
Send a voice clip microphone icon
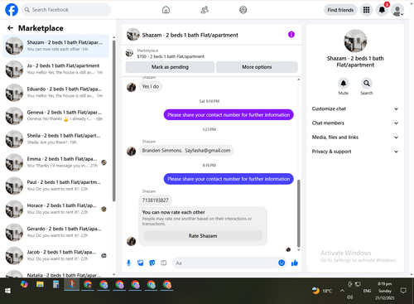click(x=128, y=263)
